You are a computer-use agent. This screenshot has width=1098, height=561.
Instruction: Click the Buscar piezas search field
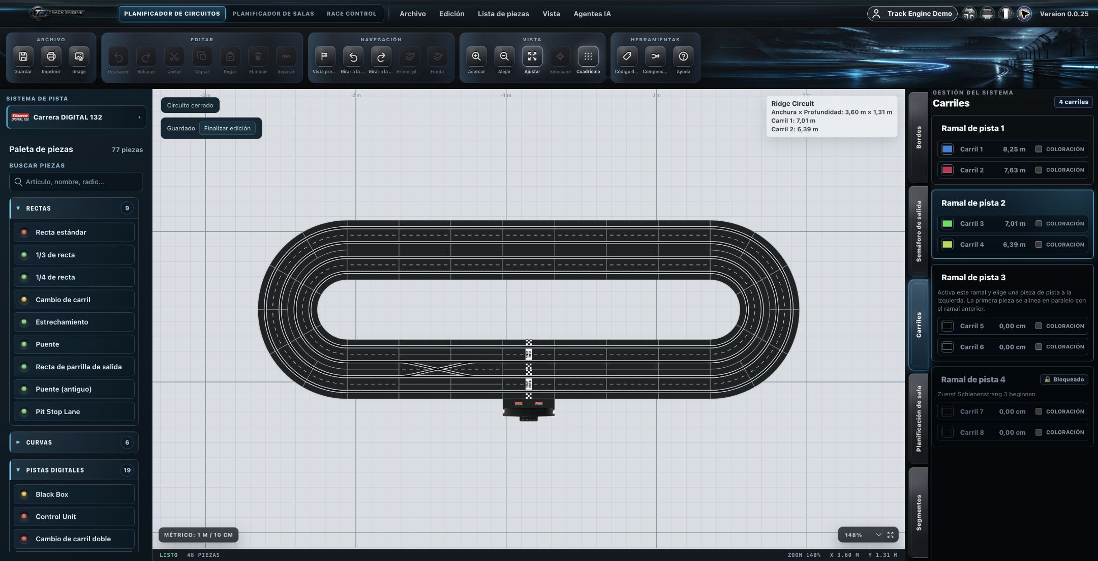pos(76,182)
